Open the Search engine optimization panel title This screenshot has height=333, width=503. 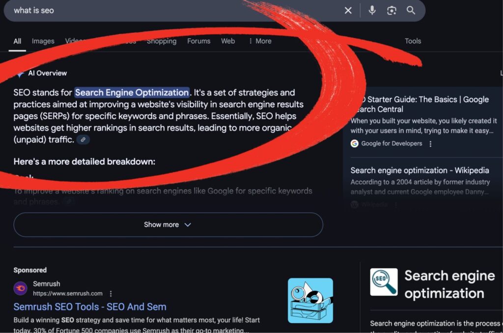(x=449, y=284)
